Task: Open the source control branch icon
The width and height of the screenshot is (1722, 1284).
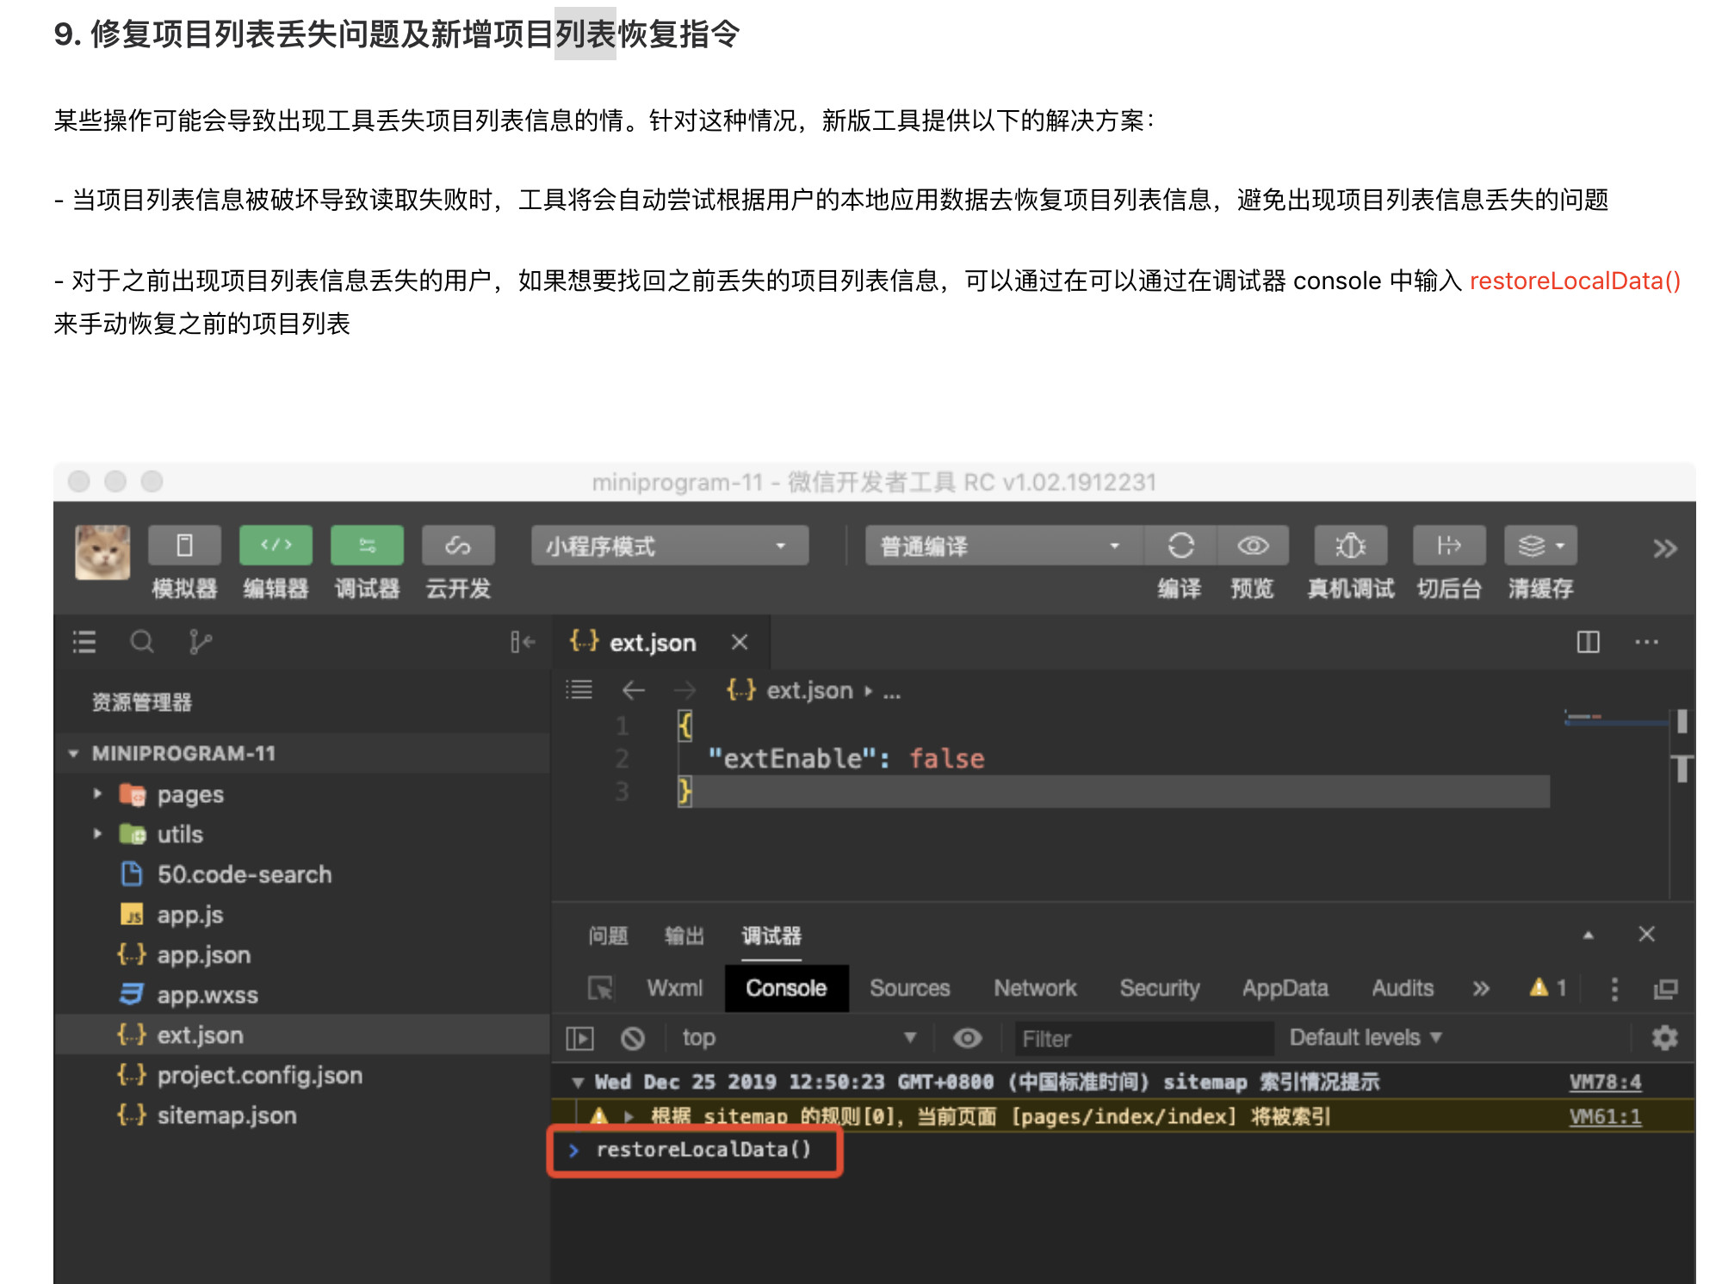Action: [x=200, y=642]
